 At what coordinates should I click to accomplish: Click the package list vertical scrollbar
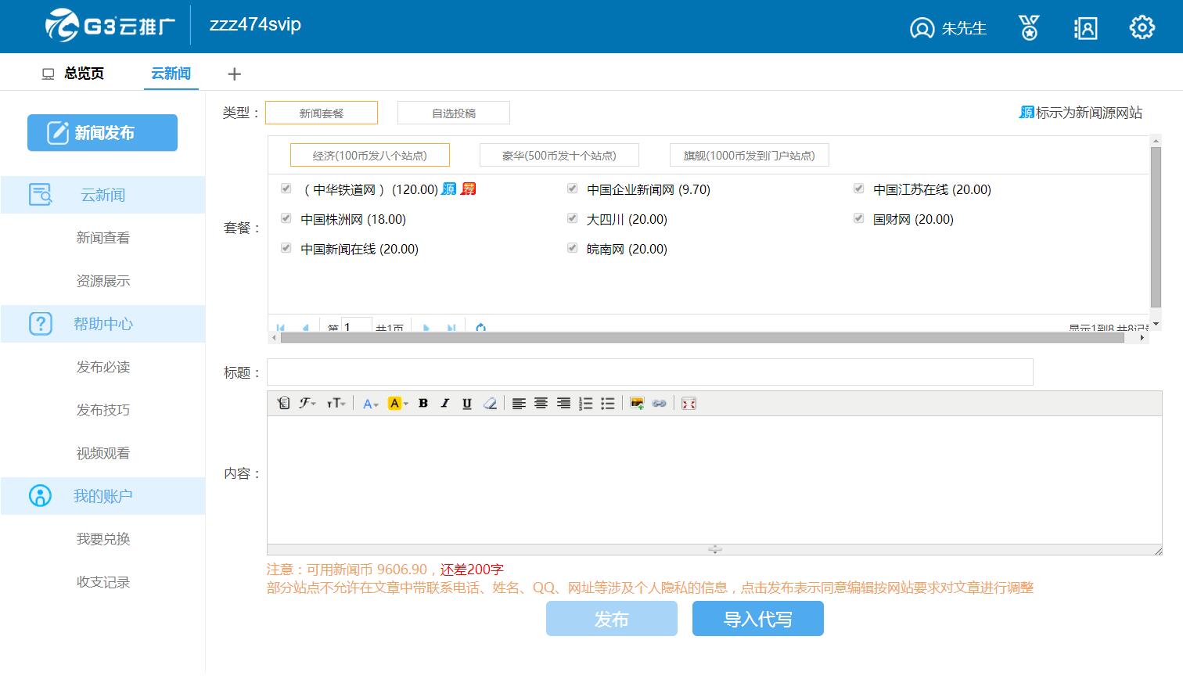click(x=1156, y=227)
